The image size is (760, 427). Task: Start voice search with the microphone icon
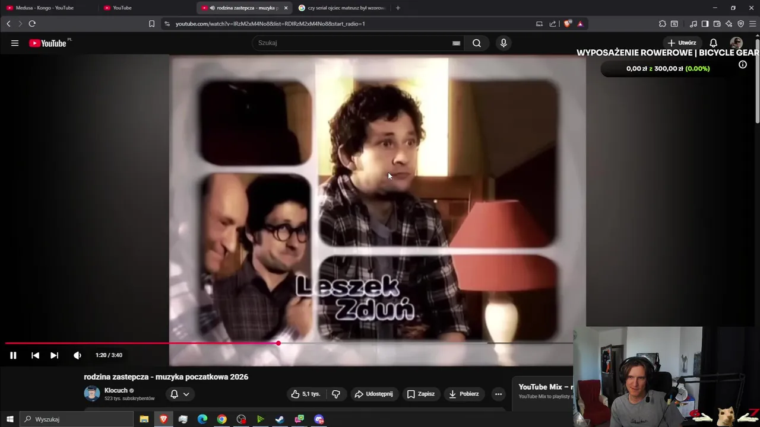pos(503,43)
